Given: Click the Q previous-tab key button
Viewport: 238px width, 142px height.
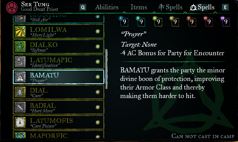Looking at the screenshot, I should point(83,7).
